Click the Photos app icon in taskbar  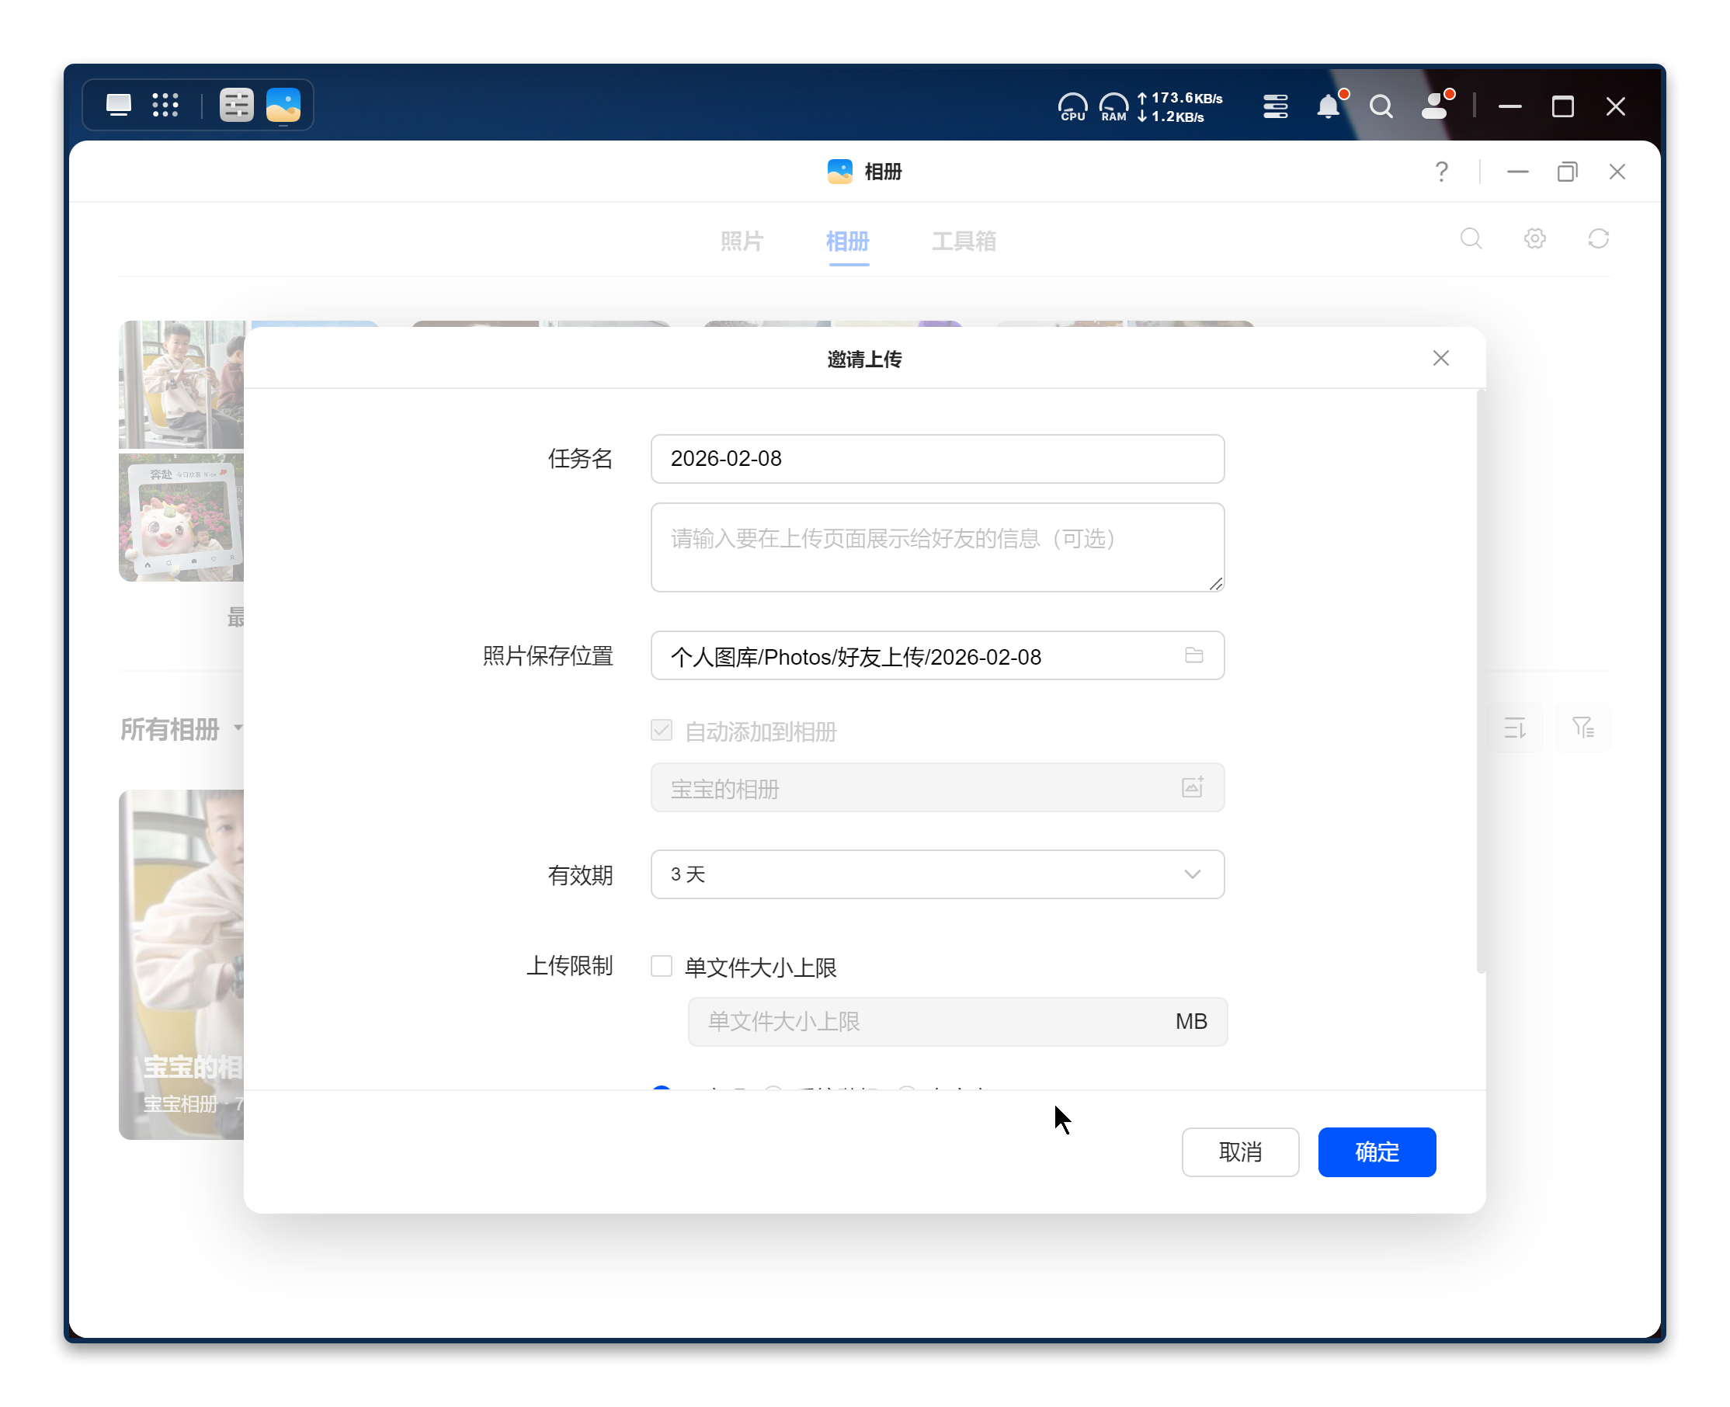(283, 105)
